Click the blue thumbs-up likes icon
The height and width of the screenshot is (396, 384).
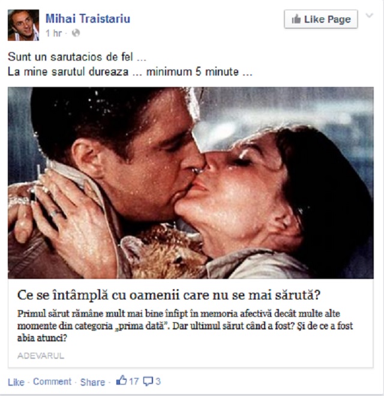coord(122,380)
